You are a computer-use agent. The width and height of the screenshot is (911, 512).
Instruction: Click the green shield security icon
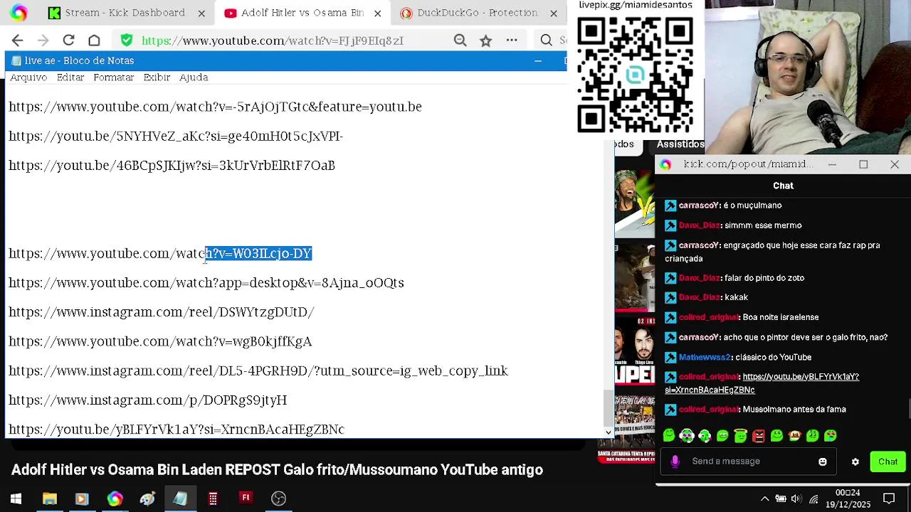[126, 41]
